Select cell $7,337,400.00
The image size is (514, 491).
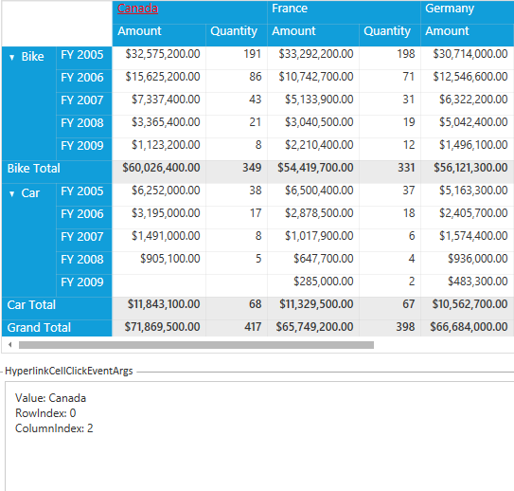pyautogui.click(x=159, y=103)
